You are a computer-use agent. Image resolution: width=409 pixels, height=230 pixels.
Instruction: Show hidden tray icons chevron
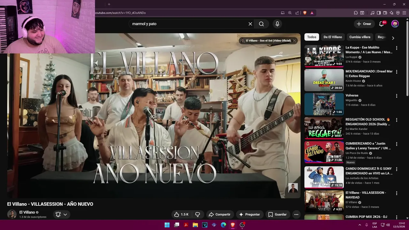pos(360,225)
